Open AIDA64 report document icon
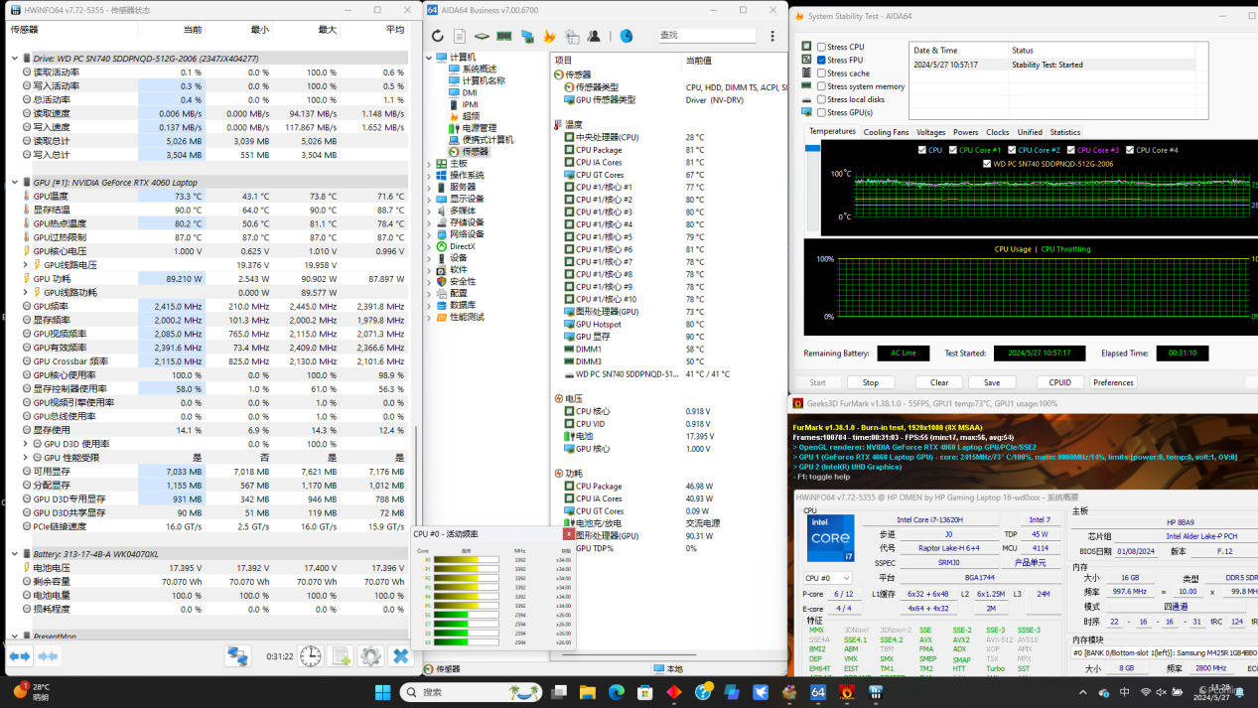 point(459,36)
